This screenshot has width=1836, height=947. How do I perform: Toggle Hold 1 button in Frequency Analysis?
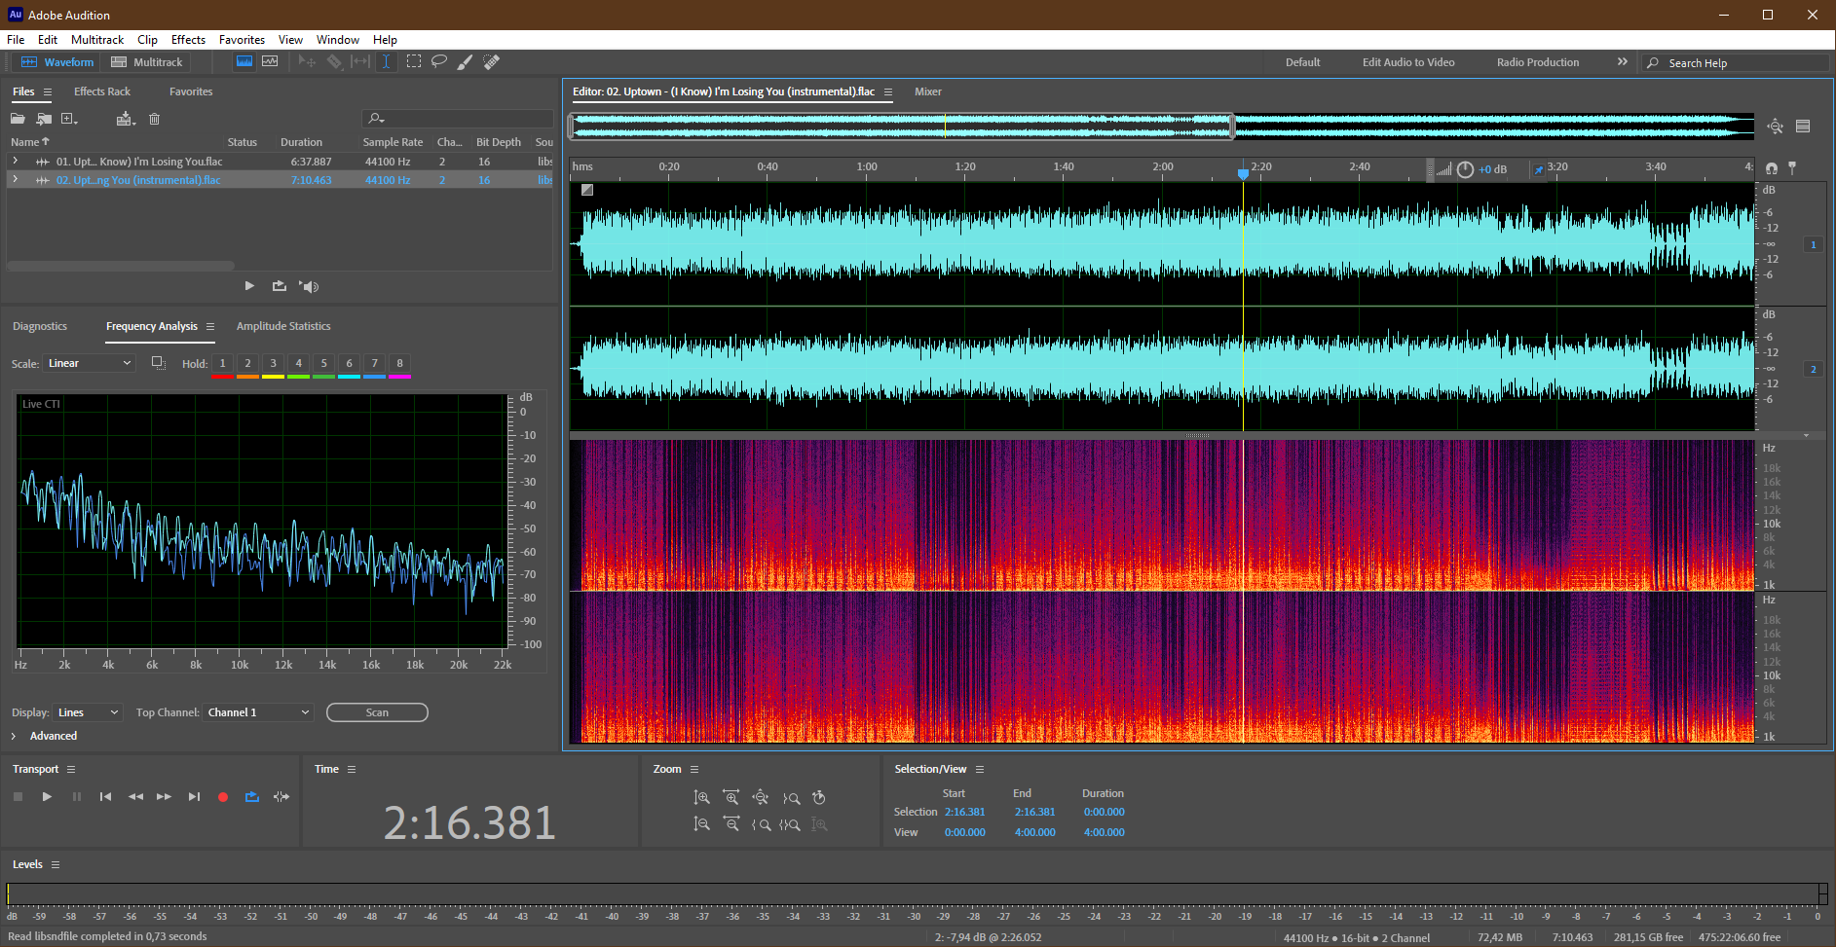point(222,363)
